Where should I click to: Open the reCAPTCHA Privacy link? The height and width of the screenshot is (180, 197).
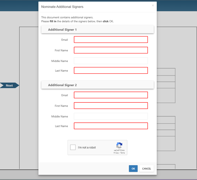116,153
